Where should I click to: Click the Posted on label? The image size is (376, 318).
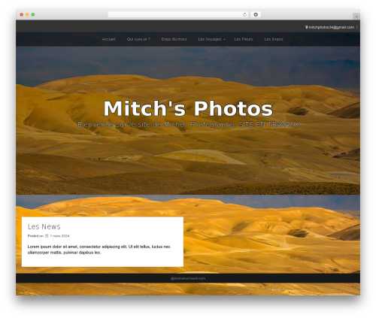pos(35,236)
